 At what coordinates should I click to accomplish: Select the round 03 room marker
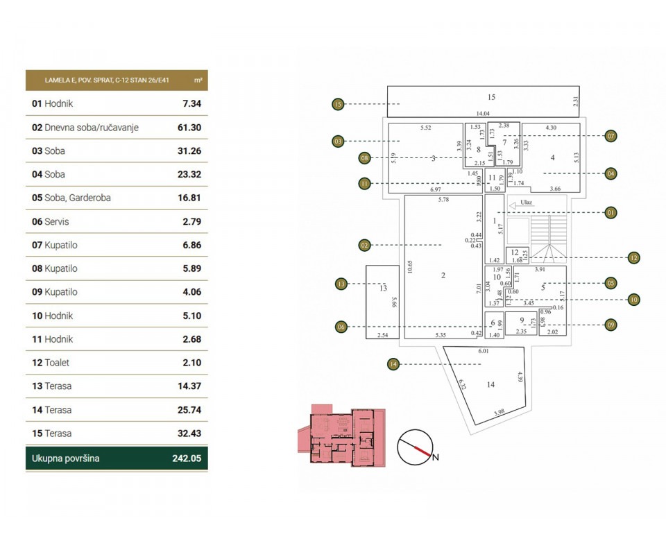point(339,141)
